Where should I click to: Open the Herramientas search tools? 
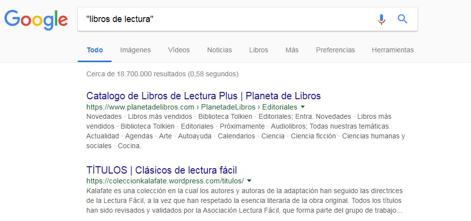pyautogui.click(x=393, y=50)
